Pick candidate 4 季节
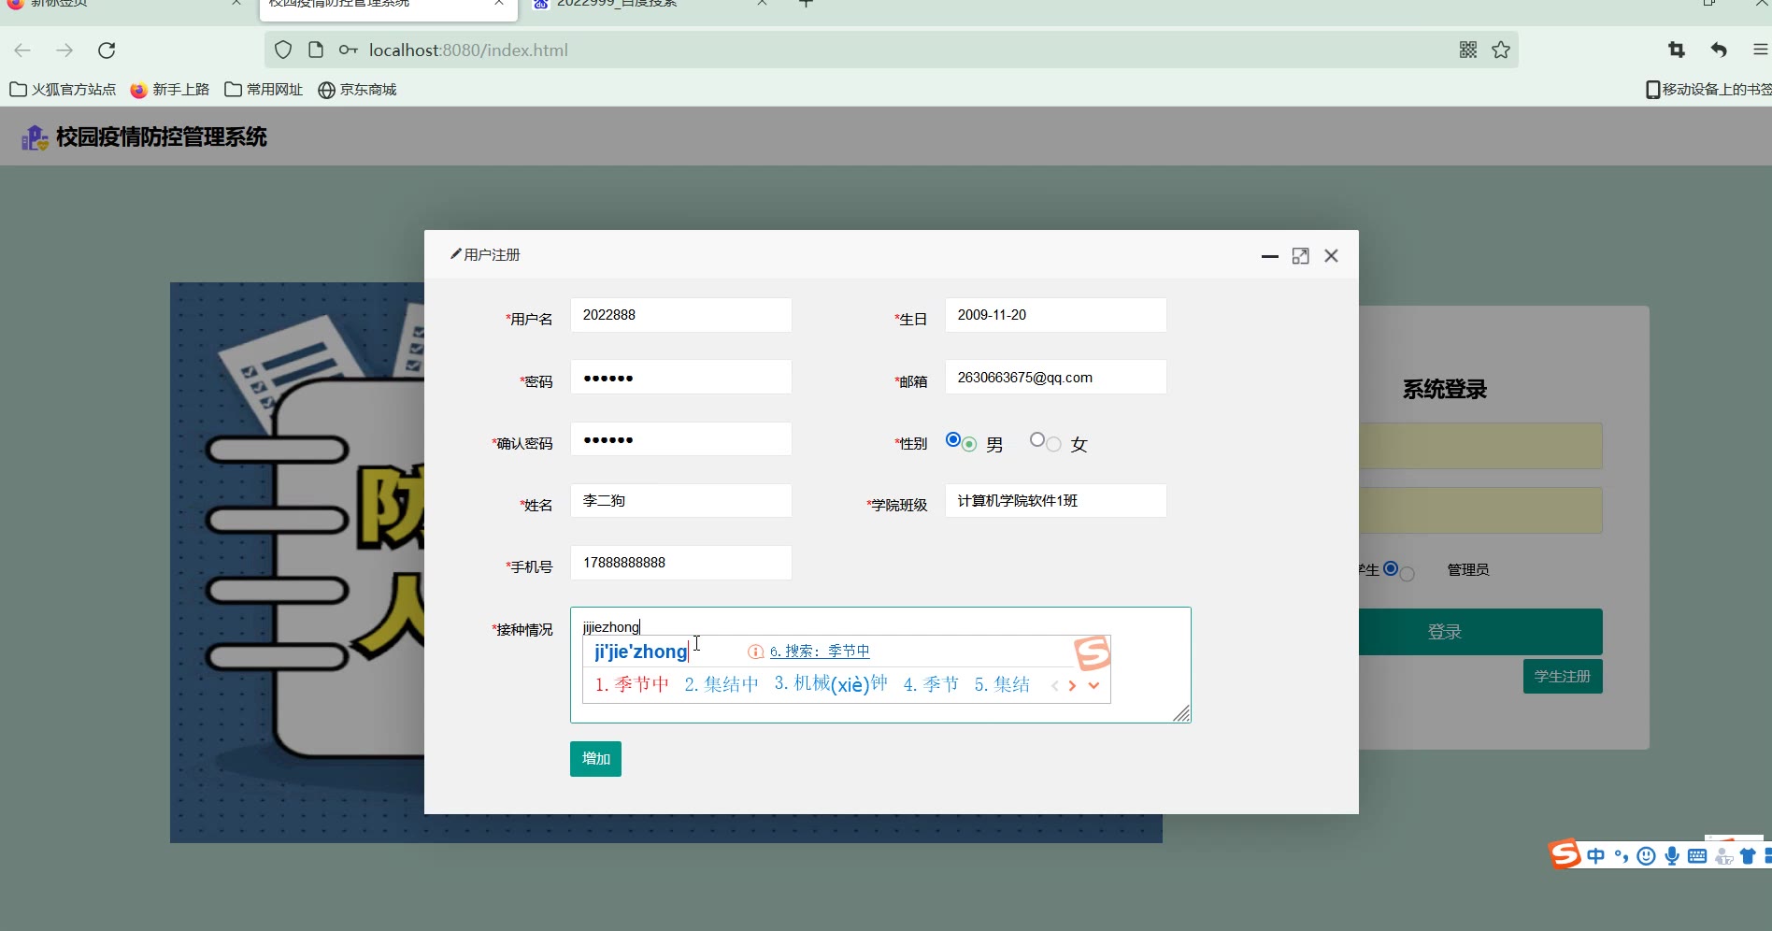Viewport: 1772px width, 931px height. 931,684
